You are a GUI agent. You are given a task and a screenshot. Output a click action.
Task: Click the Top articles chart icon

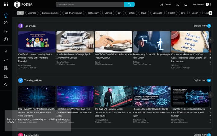pyautogui.click(x=20, y=26)
